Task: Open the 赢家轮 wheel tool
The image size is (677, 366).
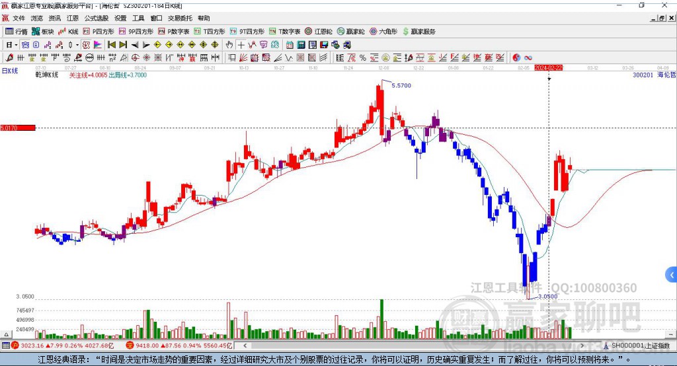Action: 351,32
